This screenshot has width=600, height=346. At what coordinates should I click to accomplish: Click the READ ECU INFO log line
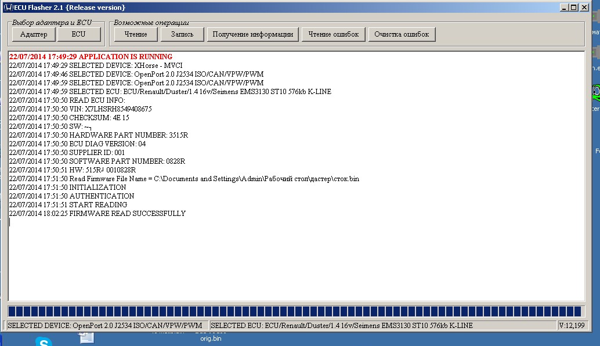click(67, 100)
